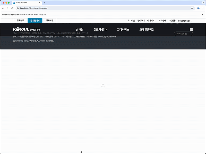Click the KORAIL logo in the header

click(26, 30)
